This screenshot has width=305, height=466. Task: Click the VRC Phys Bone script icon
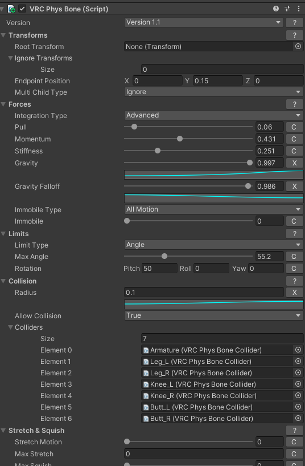tap(11, 9)
